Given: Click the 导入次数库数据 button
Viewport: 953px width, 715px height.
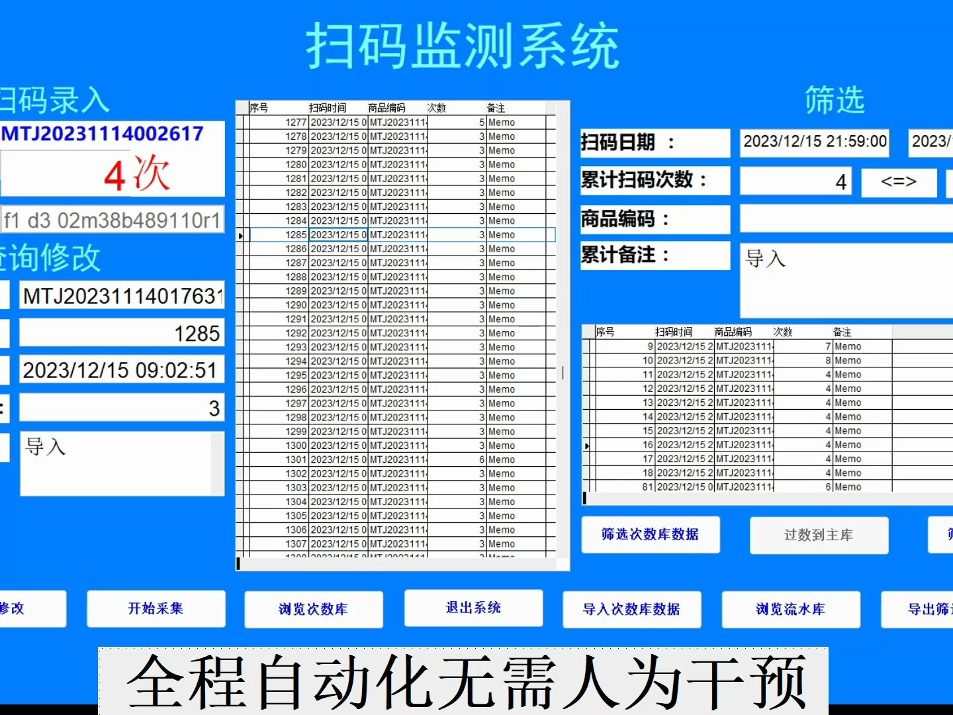Looking at the screenshot, I should coord(632,610).
